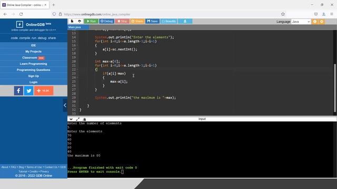Image resolution: width=337 pixels, height=189 pixels.
Task: Click the OnlineGDB lightning logo
Action: pos(19,24)
